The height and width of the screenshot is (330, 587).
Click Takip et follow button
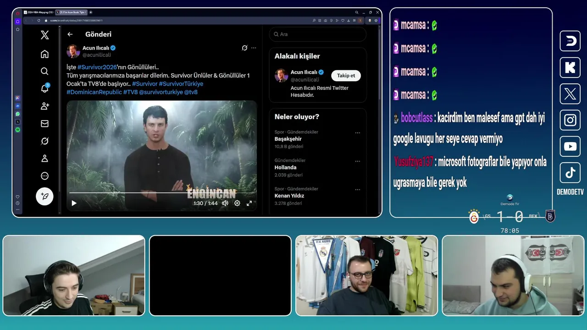(346, 76)
